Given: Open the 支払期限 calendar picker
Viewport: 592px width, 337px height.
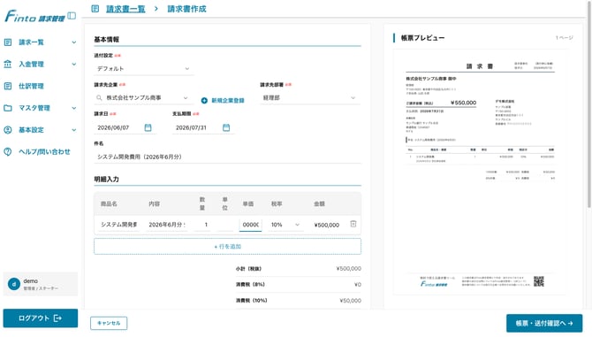Looking at the screenshot, I should click(226, 127).
